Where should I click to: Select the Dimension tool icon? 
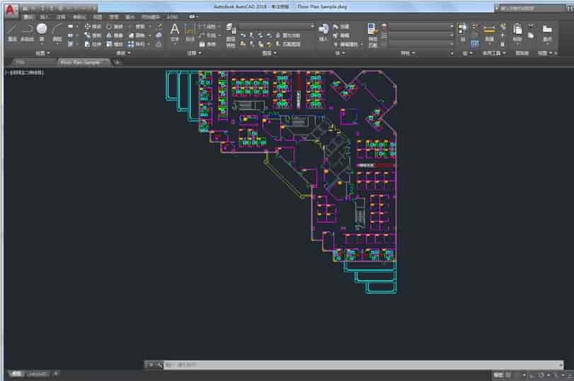click(190, 33)
